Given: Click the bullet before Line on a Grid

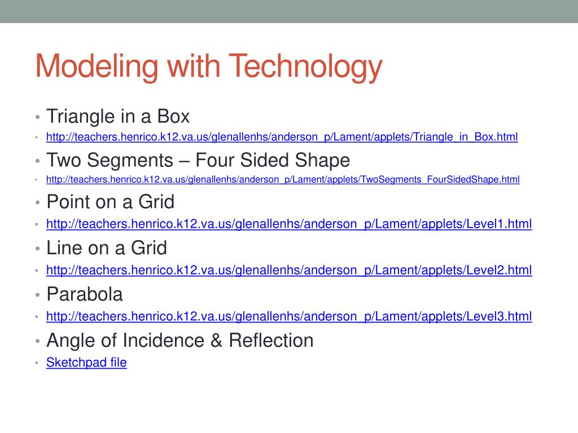Looking at the screenshot, I should pyautogui.click(x=37, y=249).
